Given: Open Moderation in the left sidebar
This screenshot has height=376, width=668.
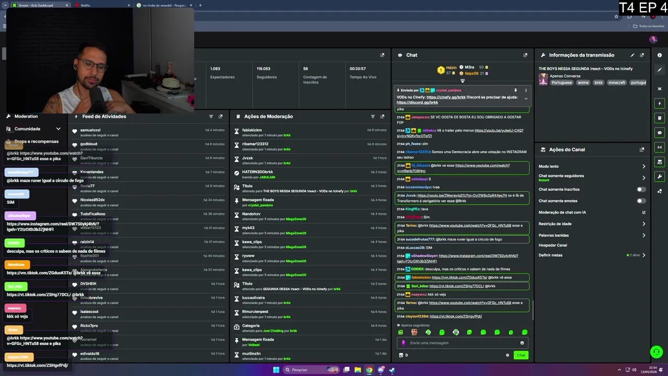Looking at the screenshot, I should coord(22,116).
